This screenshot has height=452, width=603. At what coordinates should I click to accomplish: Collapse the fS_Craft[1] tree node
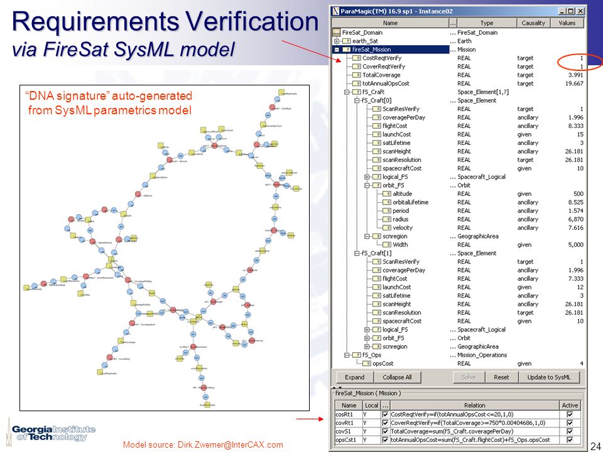pos(357,253)
